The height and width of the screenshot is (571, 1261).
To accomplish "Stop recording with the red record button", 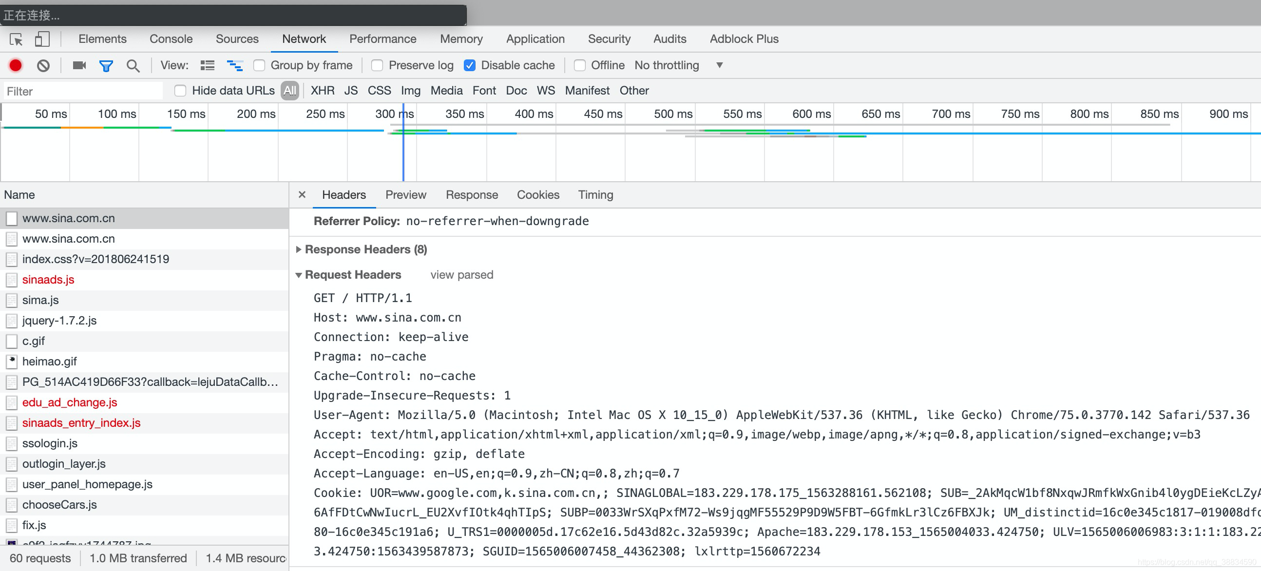I will [x=16, y=65].
